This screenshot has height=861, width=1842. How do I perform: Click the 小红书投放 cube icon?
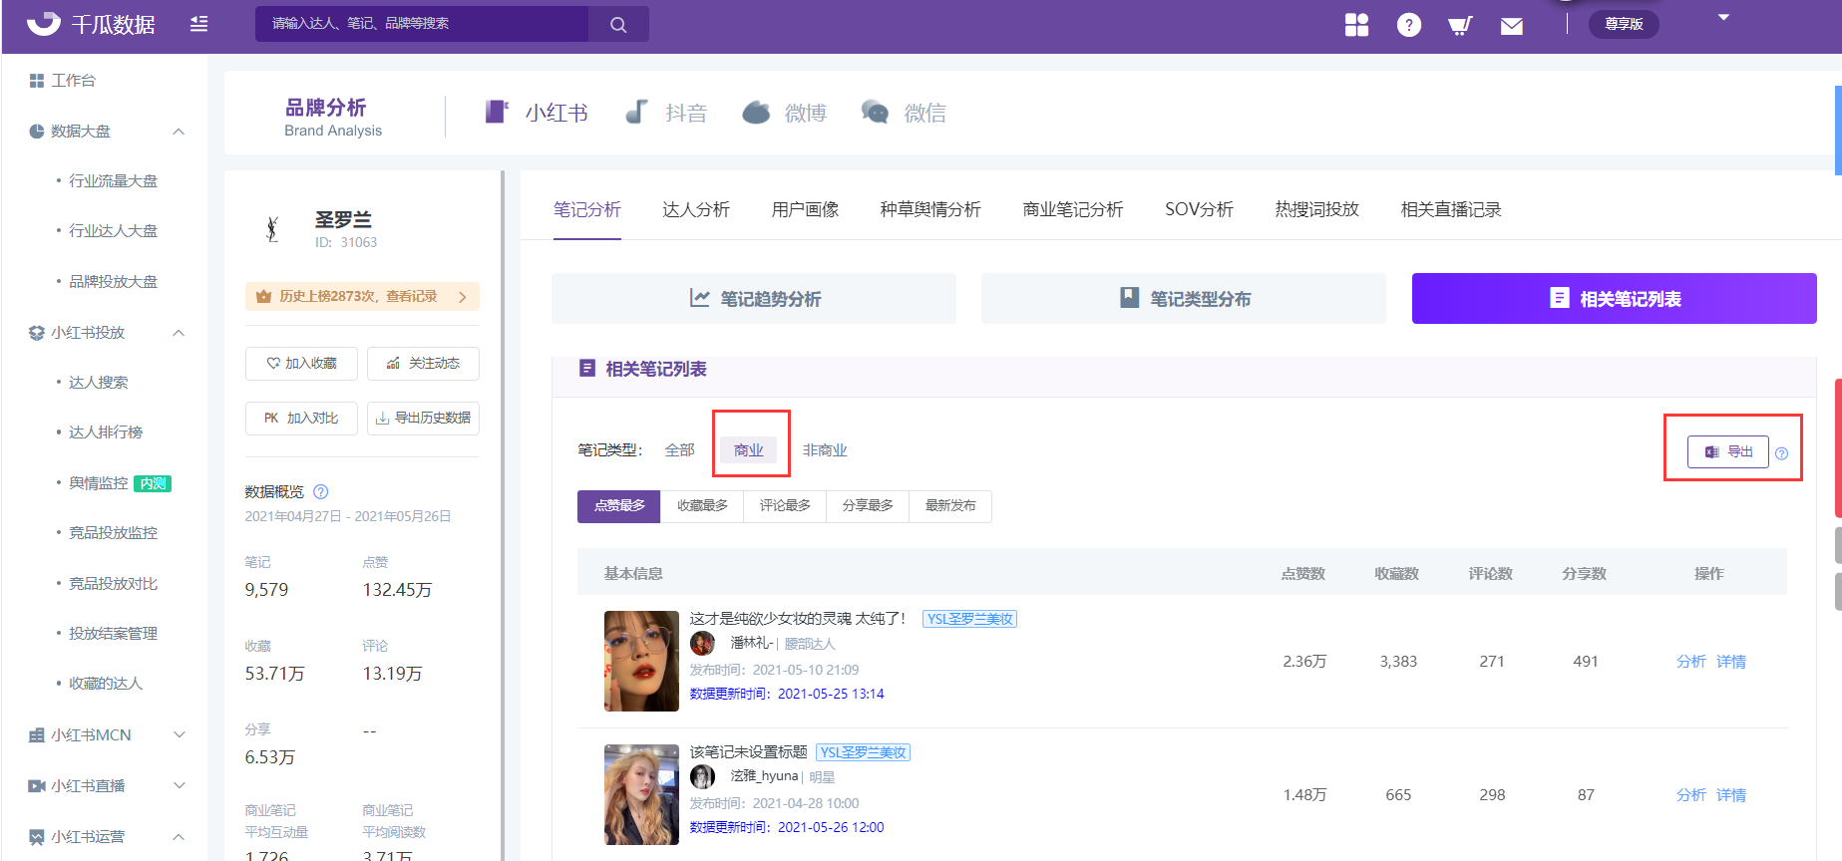coord(37,333)
